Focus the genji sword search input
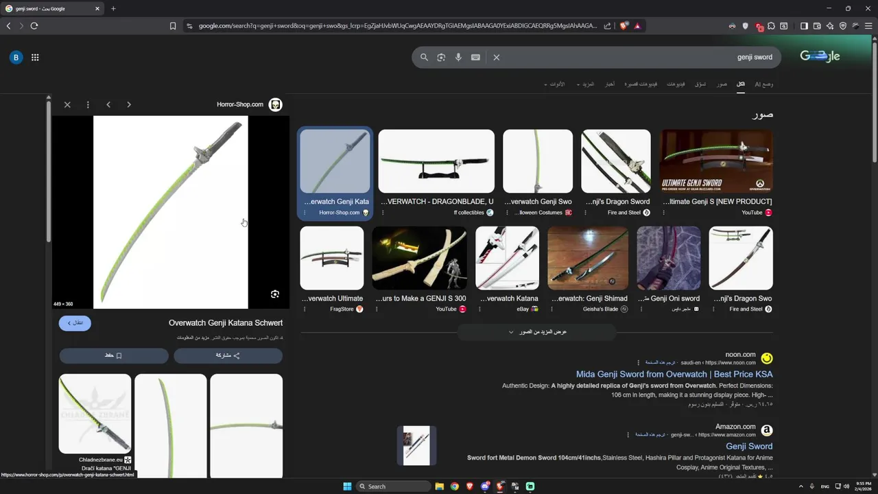 pos(638,58)
